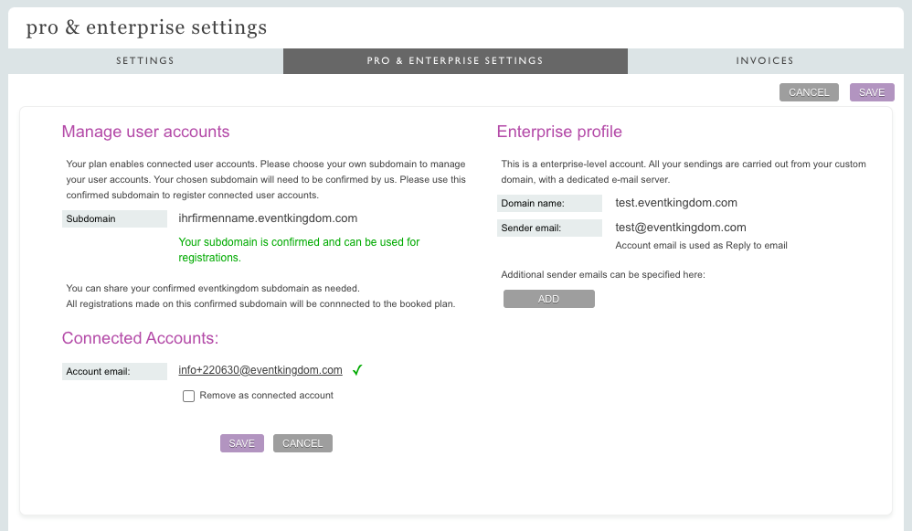Select the Pro & Enterprise Settings tab

[455, 61]
